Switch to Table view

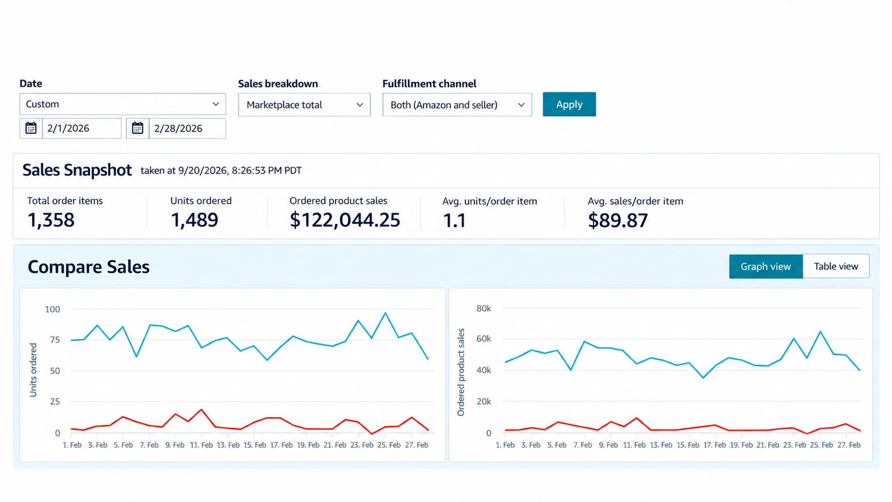[836, 266]
